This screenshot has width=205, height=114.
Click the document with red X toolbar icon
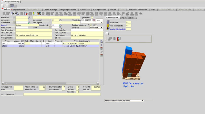click(26, 14)
